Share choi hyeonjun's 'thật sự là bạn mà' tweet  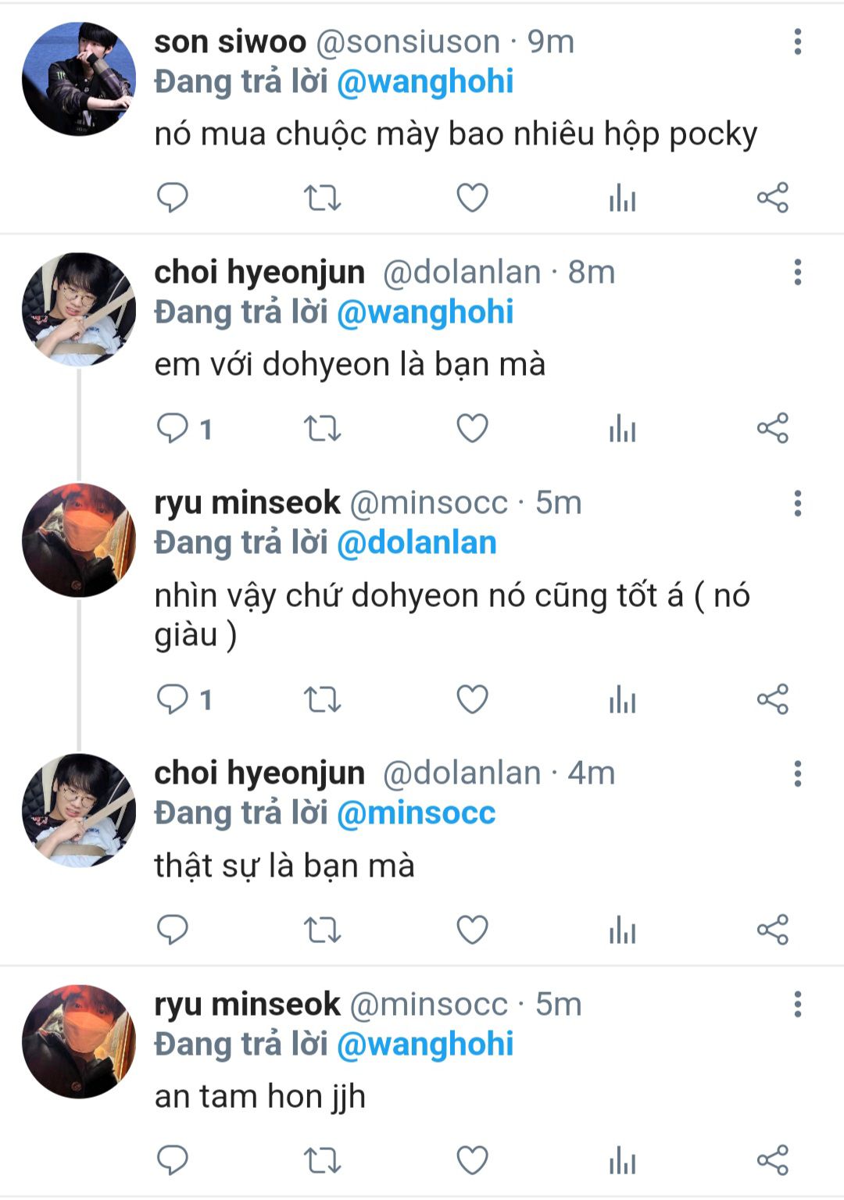pos(773,930)
